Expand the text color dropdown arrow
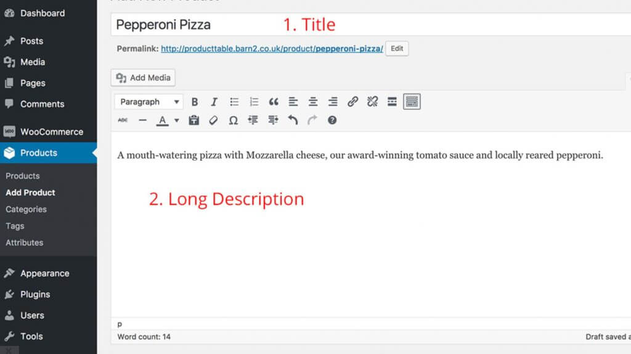Screen dimensions: 631x354 point(176,120)
